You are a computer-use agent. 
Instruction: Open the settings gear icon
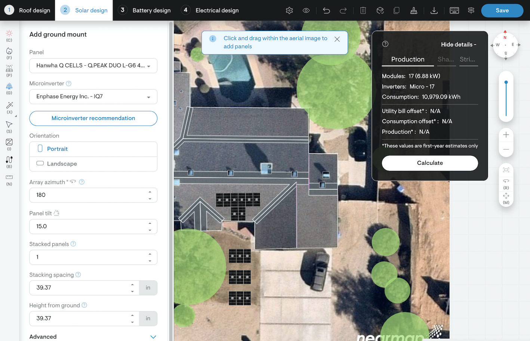pyautogui.click(x=289, y=10)
